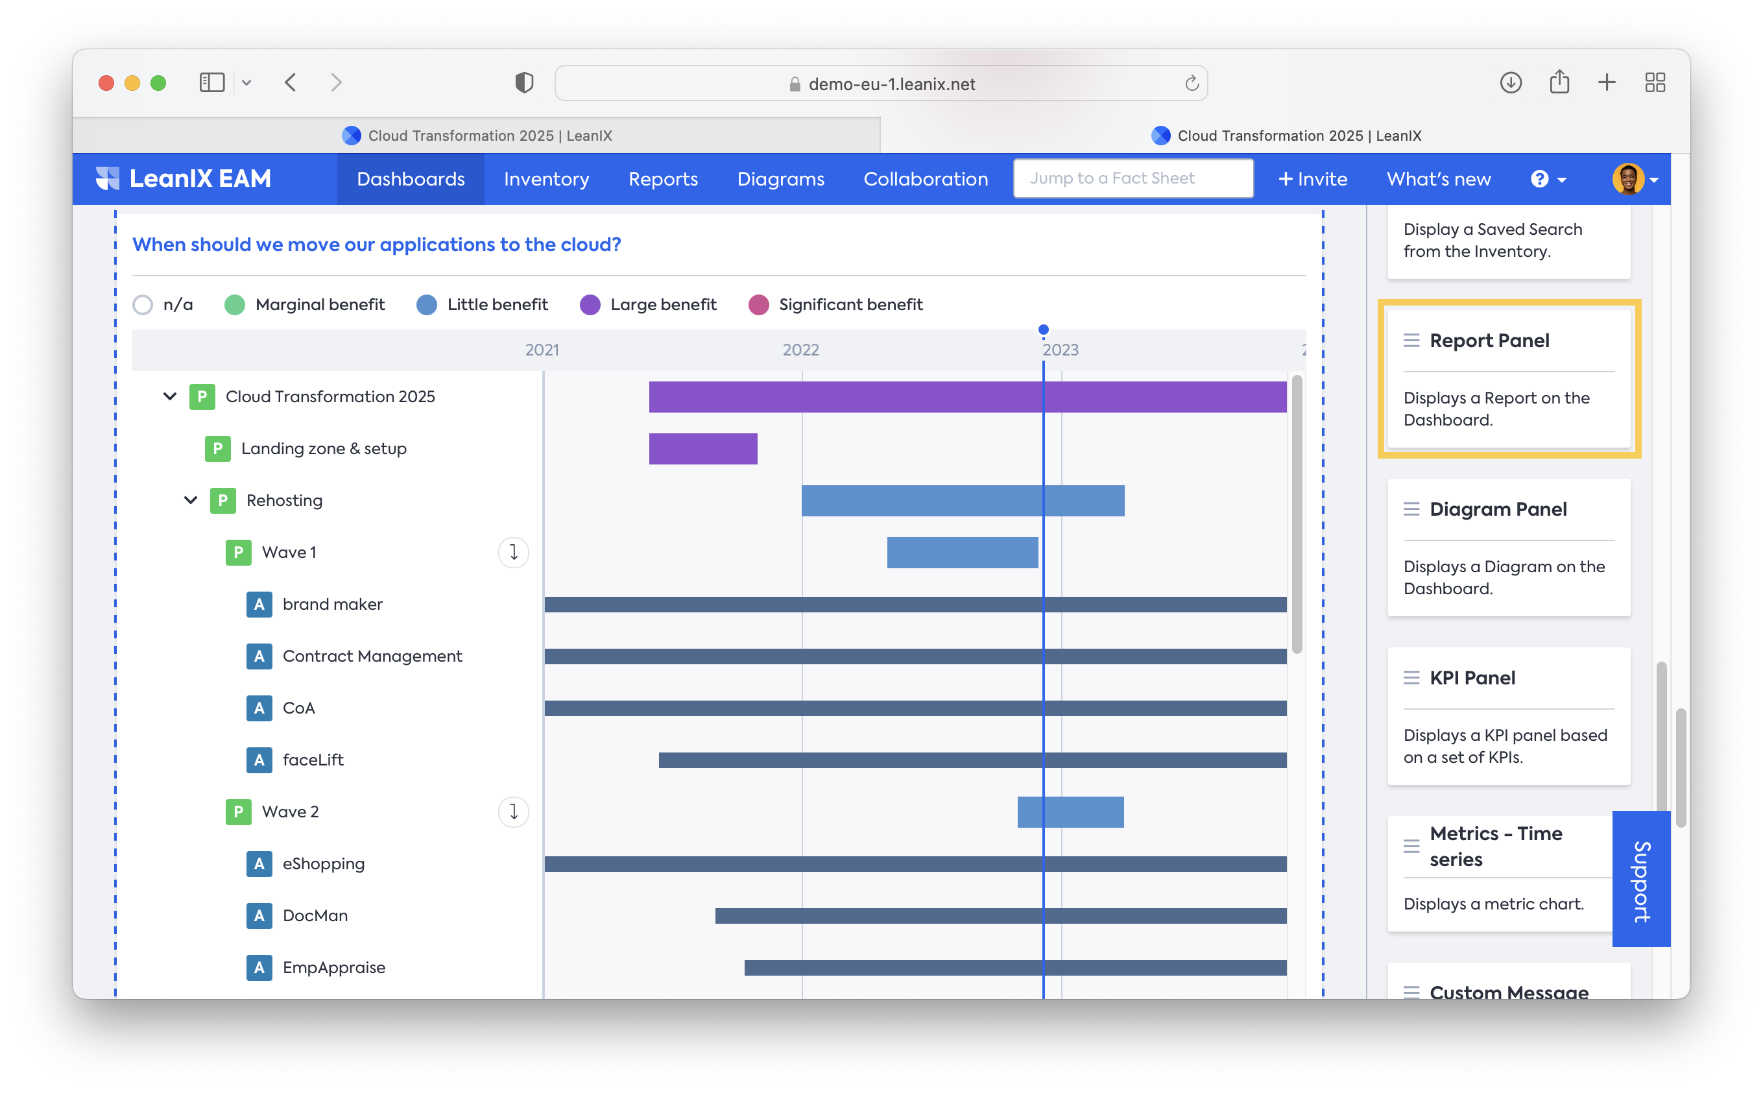Click the Wave 2 drill-down arrow icon

click(513, 812)
